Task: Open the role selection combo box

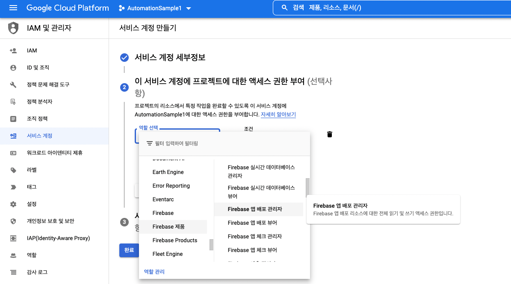Action: coord(177,136)
